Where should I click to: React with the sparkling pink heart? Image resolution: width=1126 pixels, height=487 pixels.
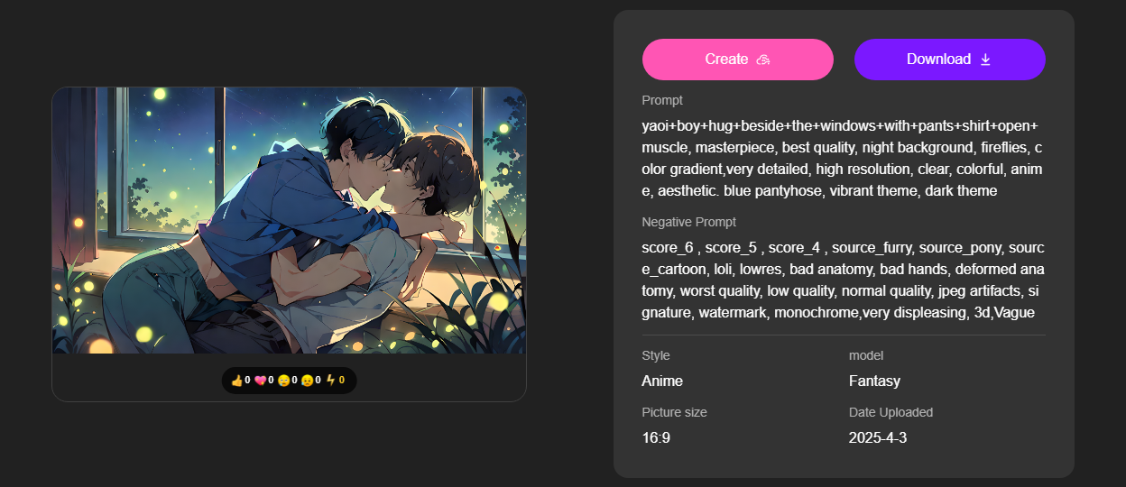(262, 381)
